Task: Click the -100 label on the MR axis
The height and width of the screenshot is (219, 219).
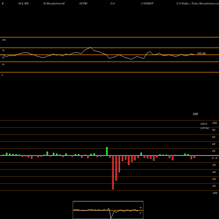Action: coord(215,193)
